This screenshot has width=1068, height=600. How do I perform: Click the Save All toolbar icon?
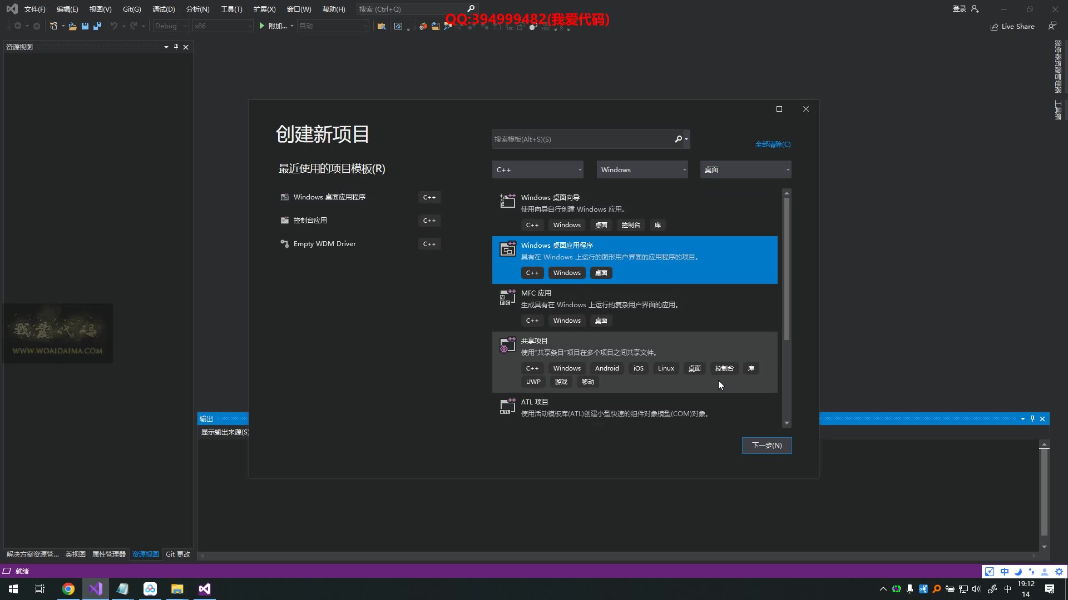click(x=97, y=26)
